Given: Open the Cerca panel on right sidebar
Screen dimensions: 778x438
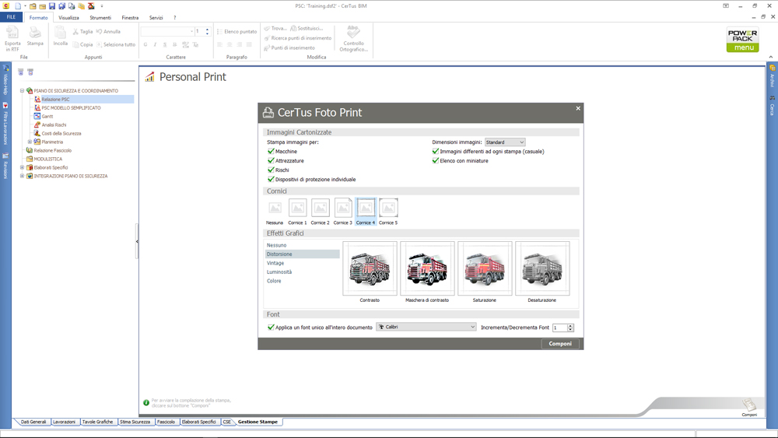Looking at the screenshot, I should 772,106.
